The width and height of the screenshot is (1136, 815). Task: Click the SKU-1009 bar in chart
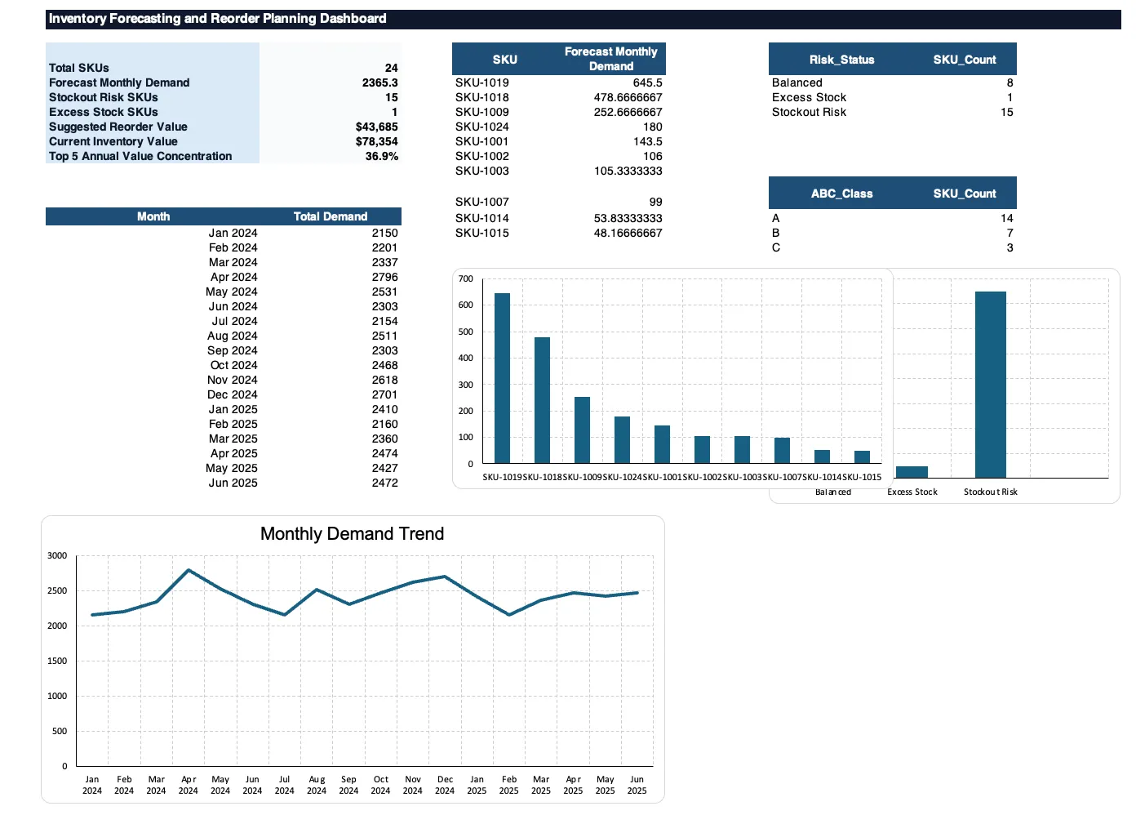pyautogui.click(x=582, y=430)
